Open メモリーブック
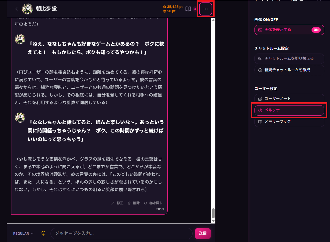 (x=289, y=122)
